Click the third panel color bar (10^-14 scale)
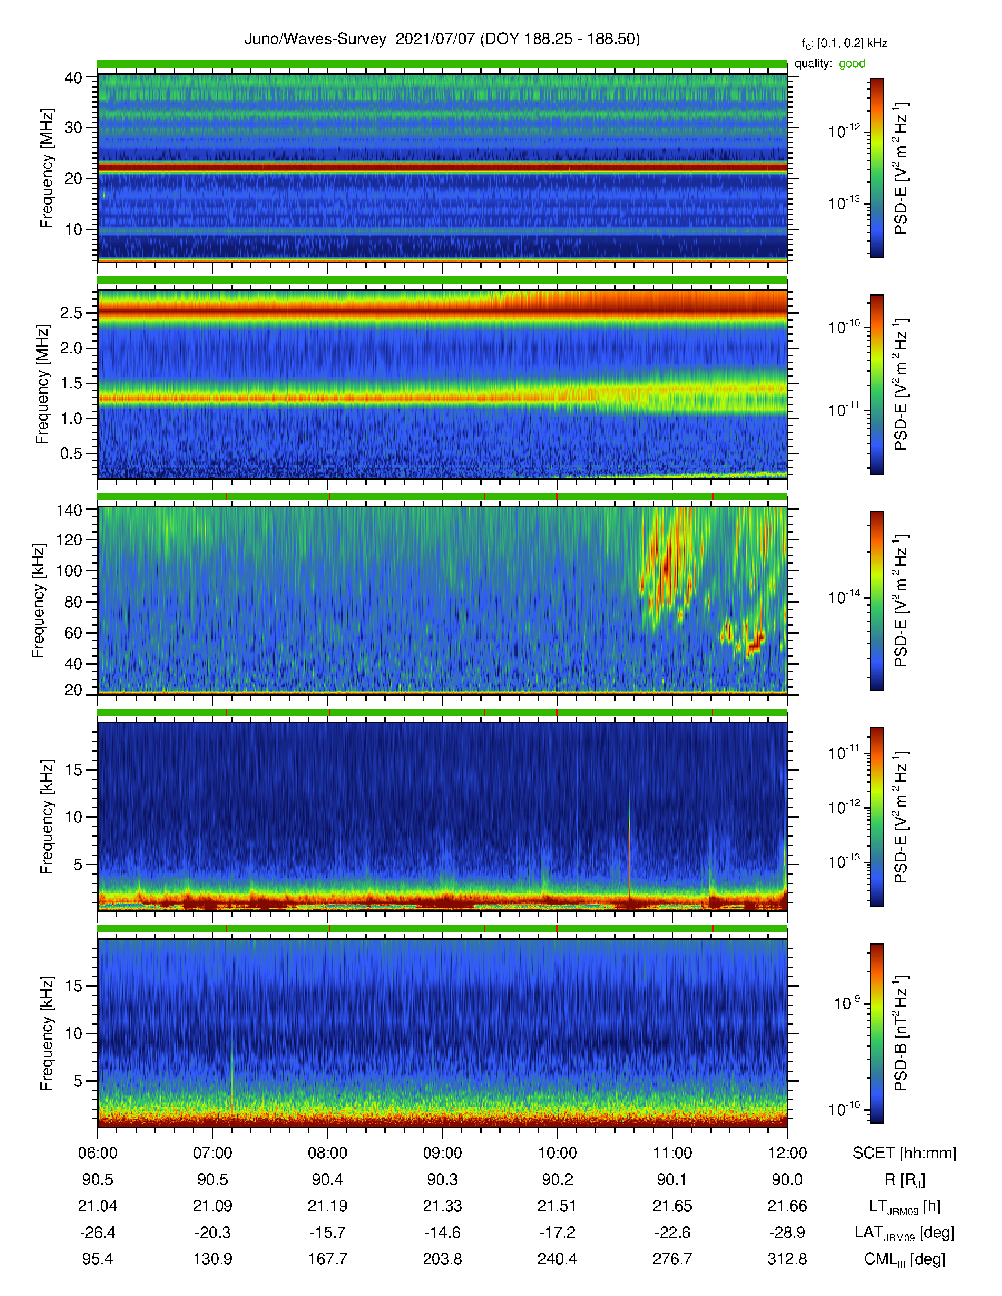1002x1296 pixels. tap(877, 600)
